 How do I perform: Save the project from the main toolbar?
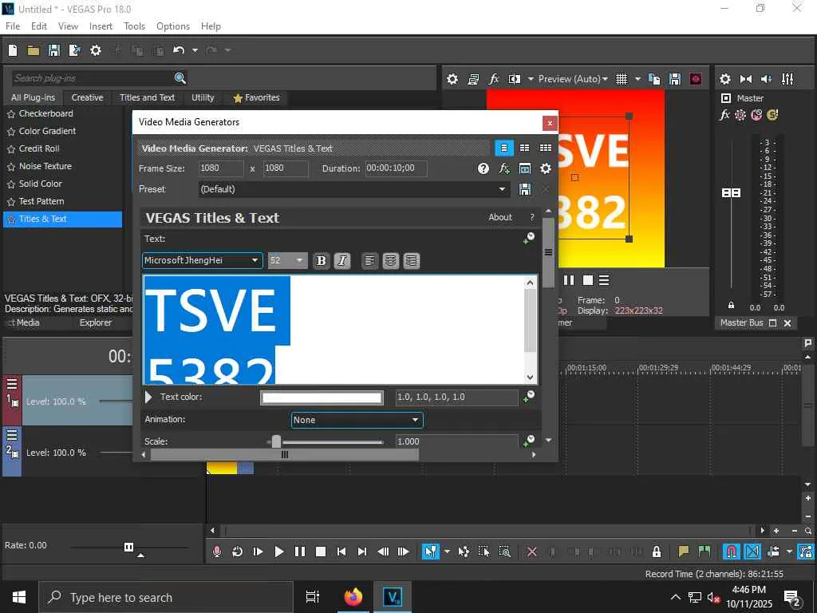click(54, 50)
